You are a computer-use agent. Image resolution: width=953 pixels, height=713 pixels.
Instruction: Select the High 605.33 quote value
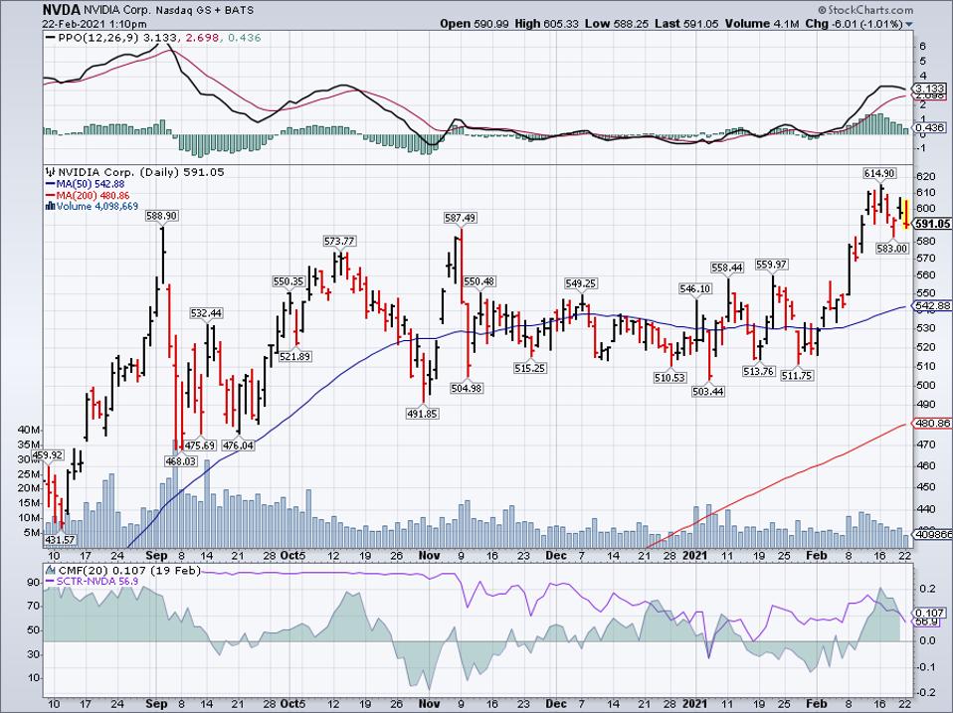[x=546, y=24]
